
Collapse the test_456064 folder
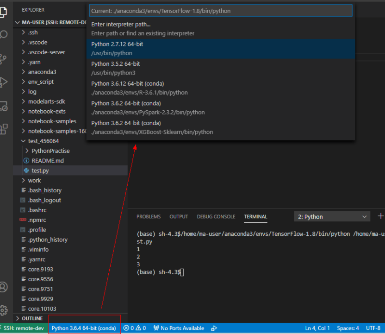(23, 141)
